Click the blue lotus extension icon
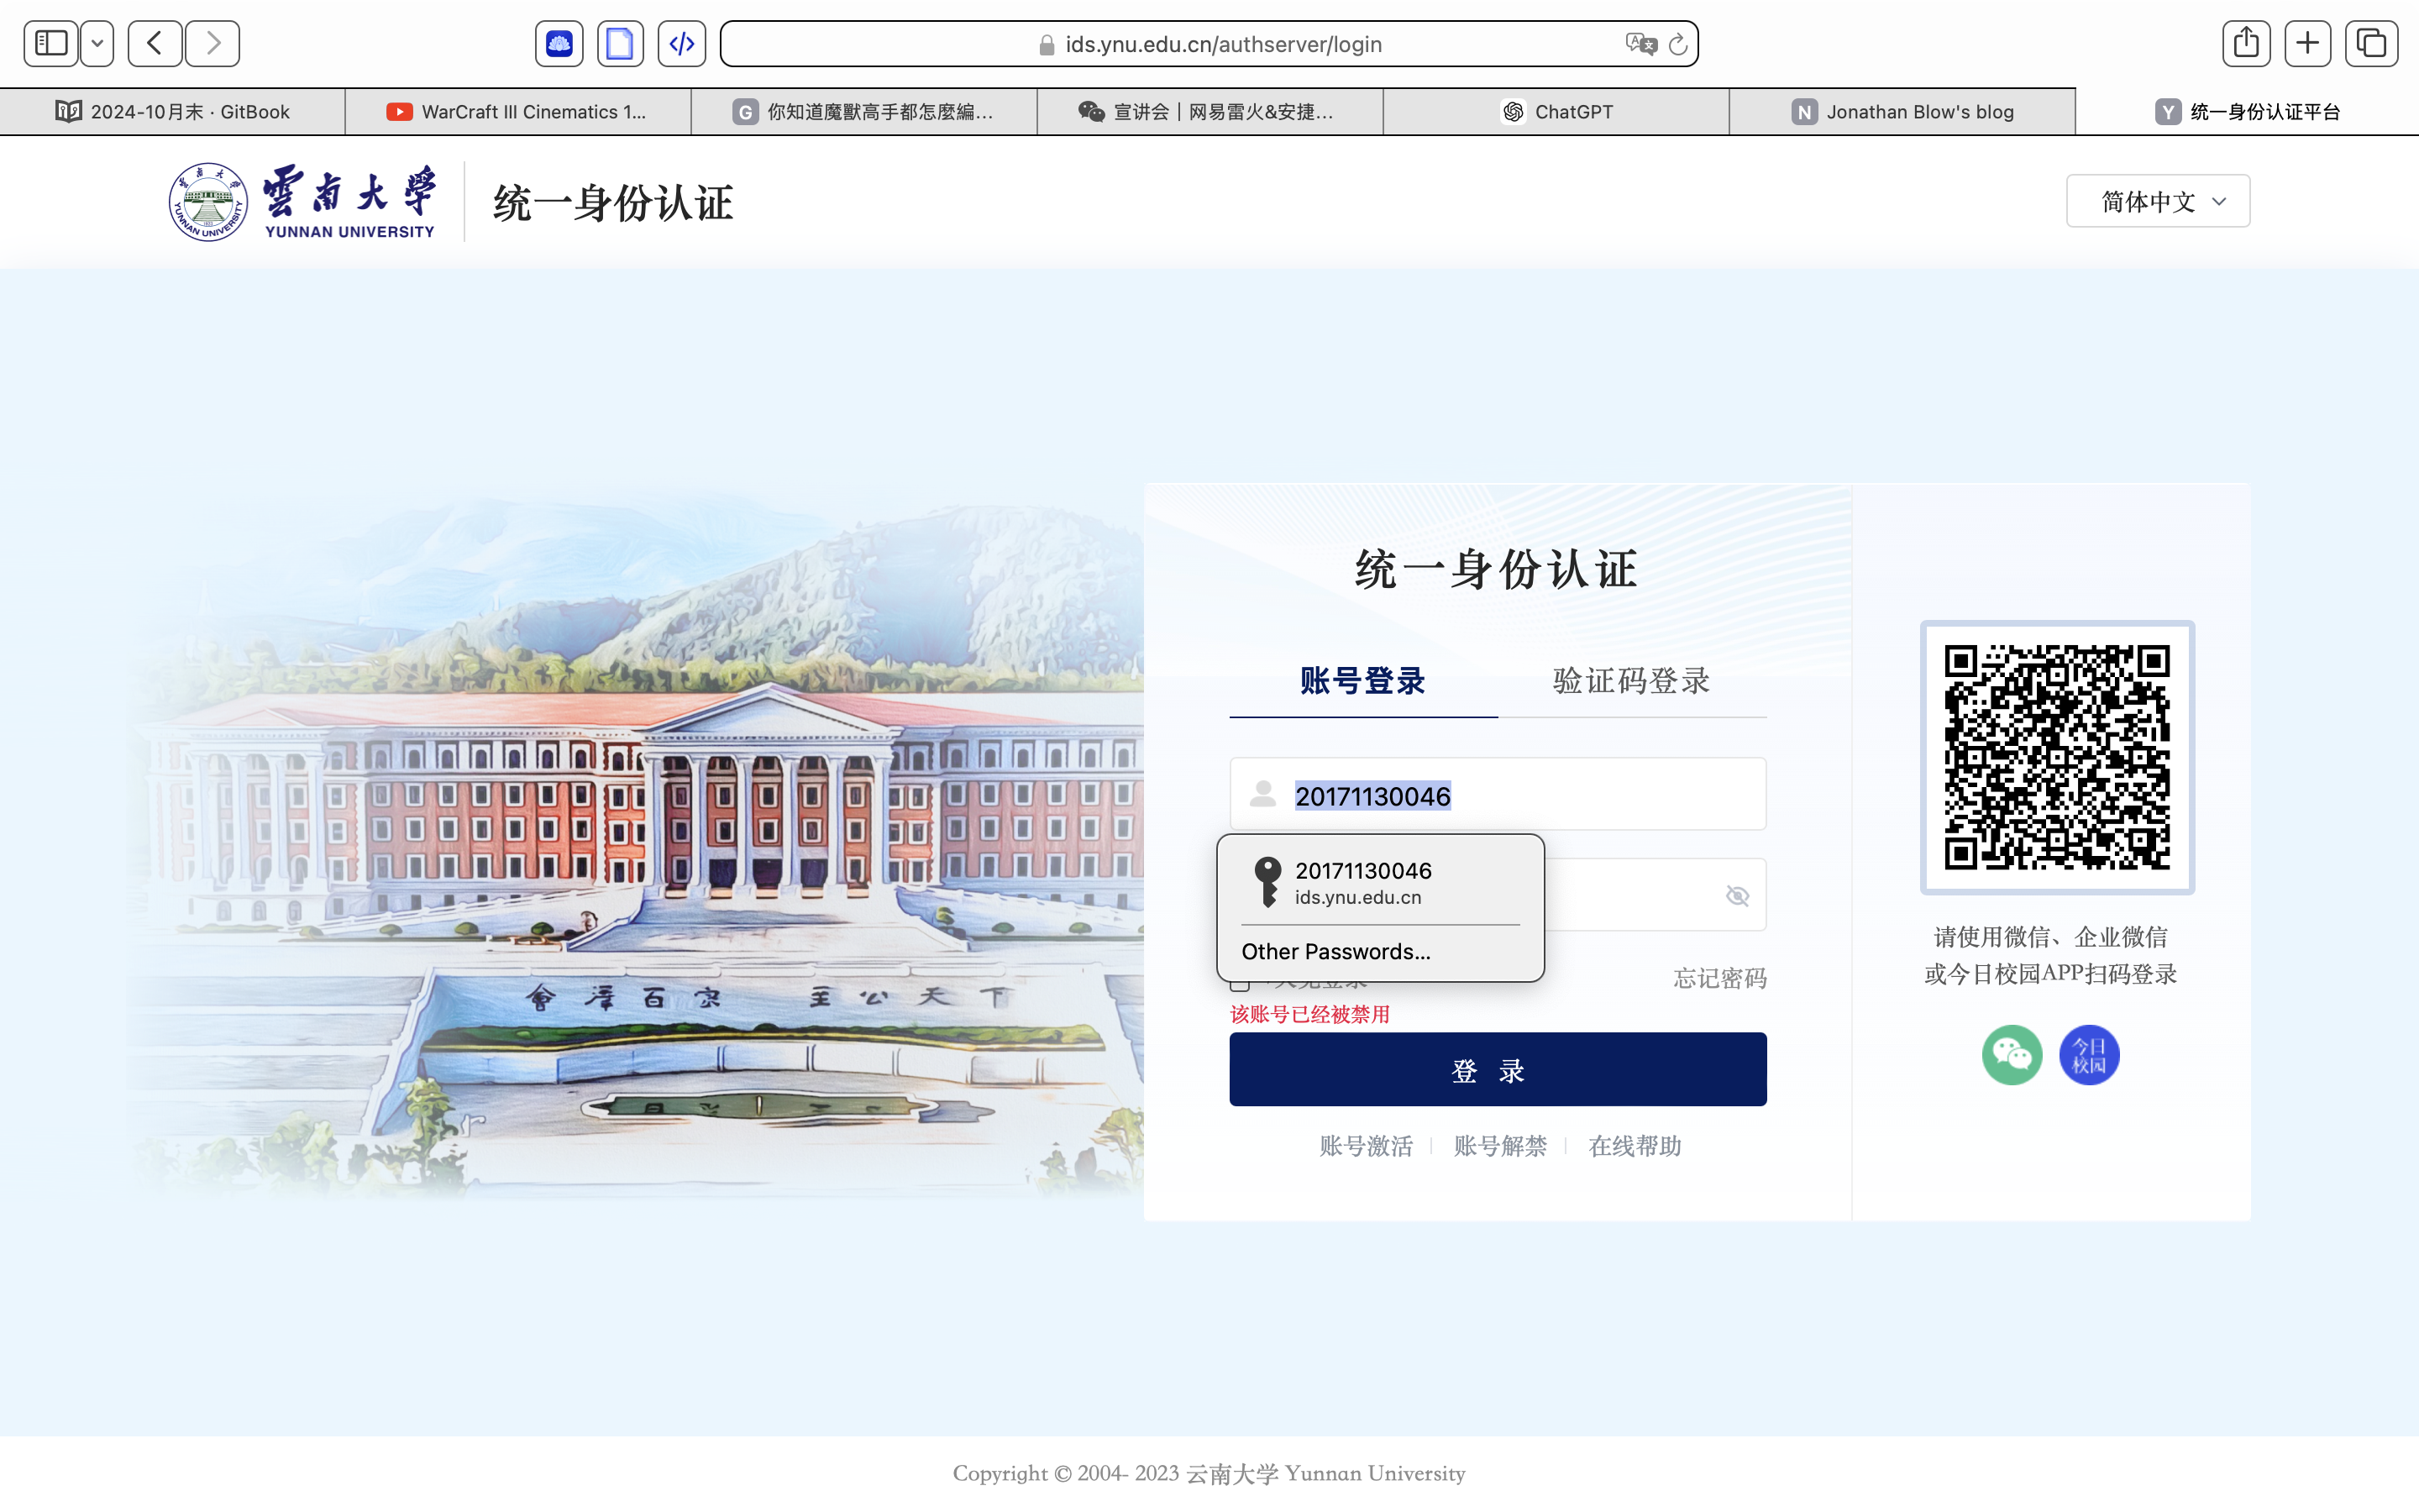 coord(559,43)
